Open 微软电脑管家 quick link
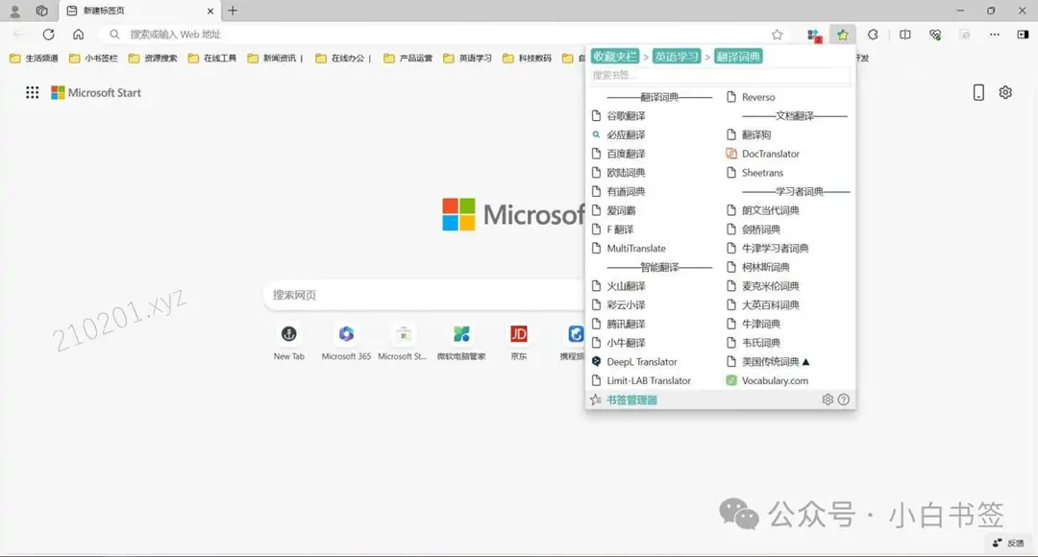 click(461, 343)
